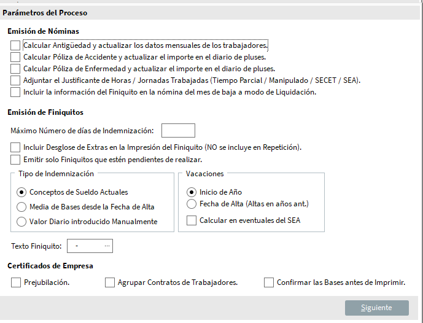Enable Adjuntar el Justificante de Horas
This screenshot has width=423, height=323.
[15, 80]
